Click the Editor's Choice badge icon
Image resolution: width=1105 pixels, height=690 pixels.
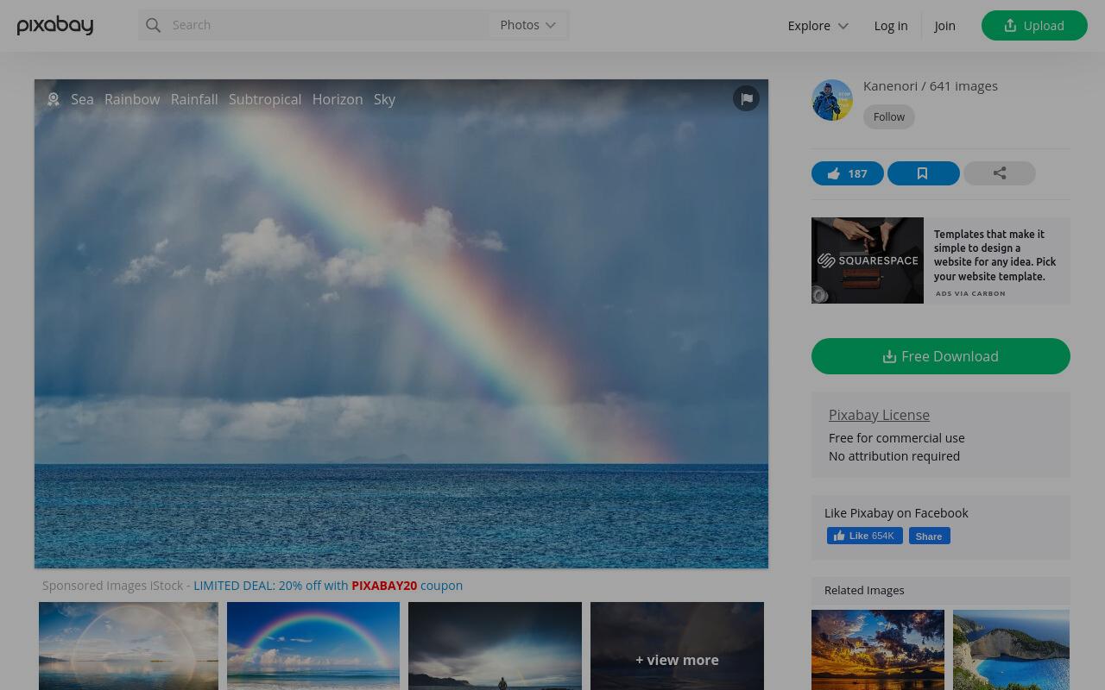54,99
